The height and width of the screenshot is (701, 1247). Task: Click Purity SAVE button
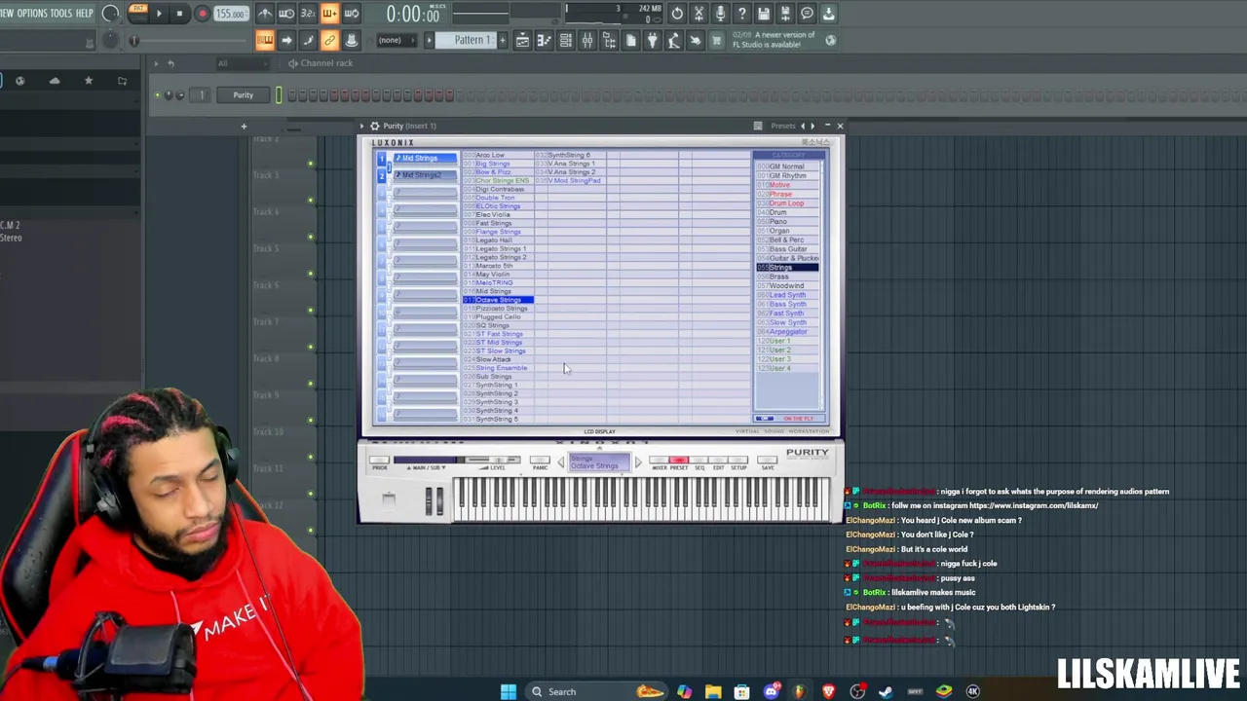click(x=768, y=461)
